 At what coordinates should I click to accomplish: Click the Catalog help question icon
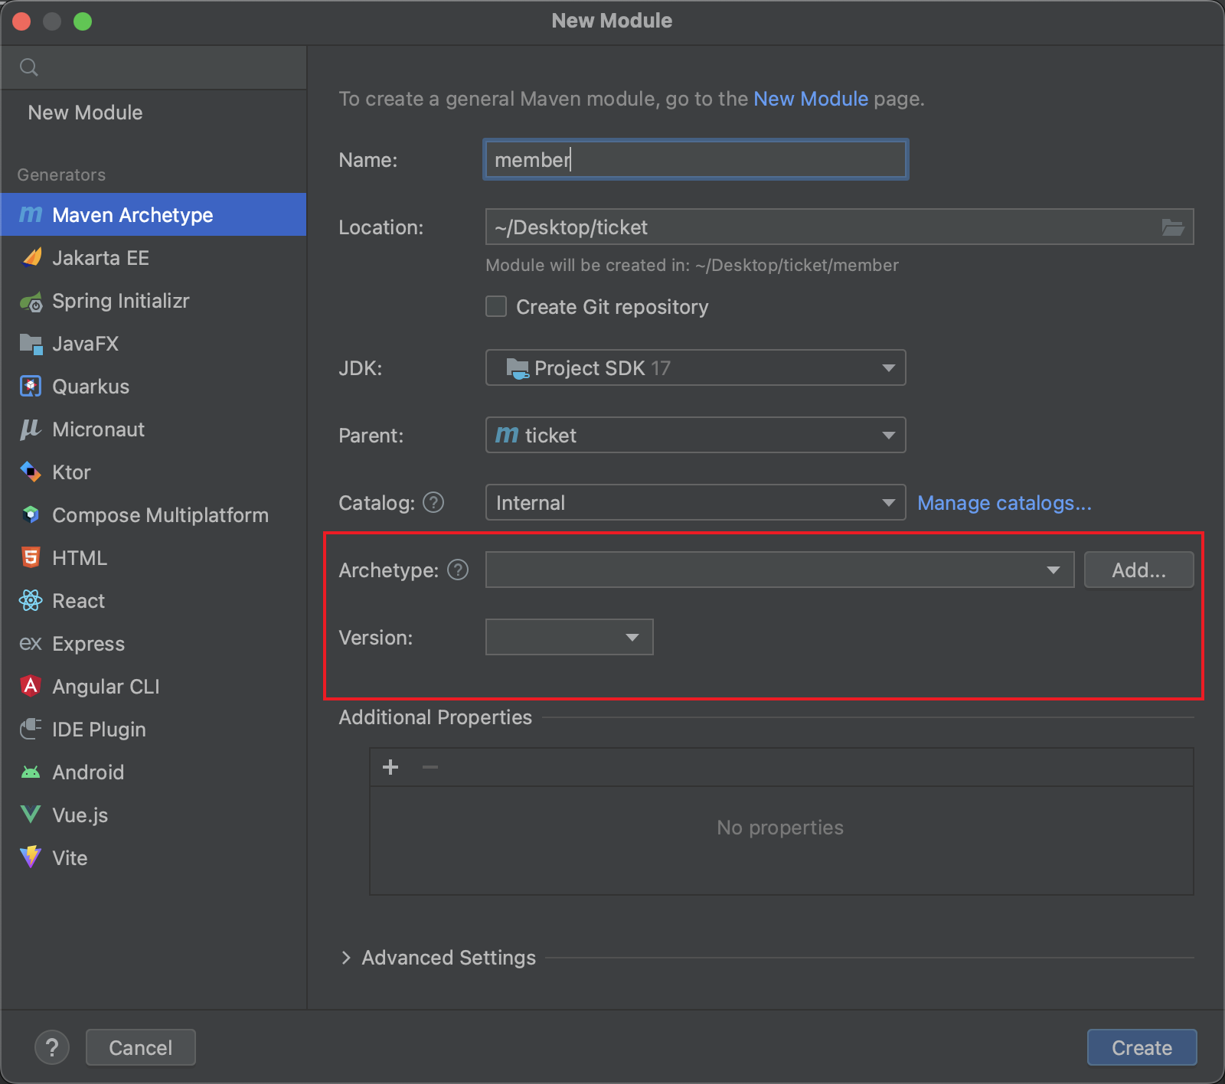point(433,503)
